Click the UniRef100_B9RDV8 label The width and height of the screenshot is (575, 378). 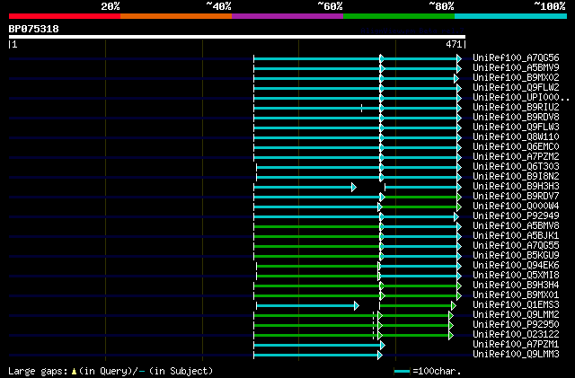(516, 118)
